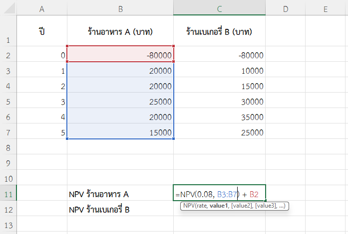This screenshot has height=234, width=348.
Task: Click cell B3 with 20000
Action: (x=120, y=69)
